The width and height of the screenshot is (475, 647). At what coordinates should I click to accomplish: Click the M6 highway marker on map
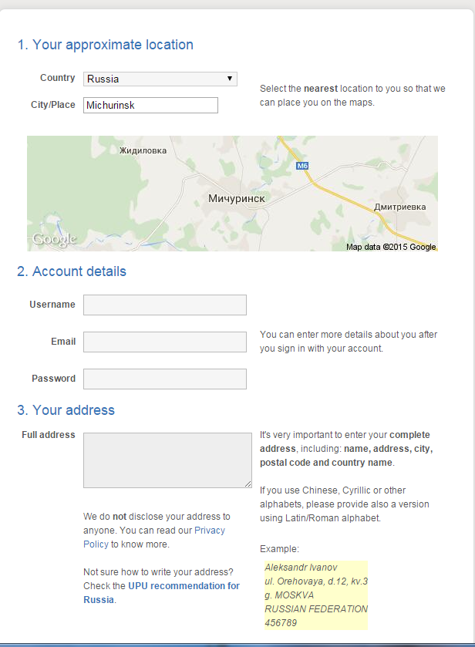(302, 166)
